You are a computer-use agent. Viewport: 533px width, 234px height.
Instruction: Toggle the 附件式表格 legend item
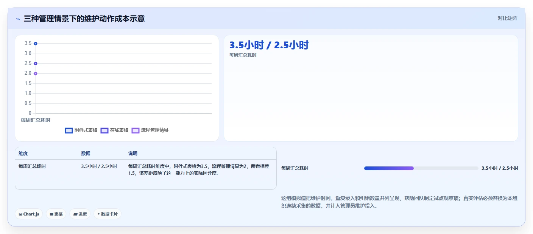coord(81,130)
